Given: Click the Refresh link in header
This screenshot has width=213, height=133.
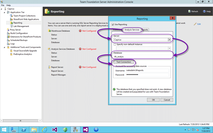Looking at the screenshot, I should [195, 11].
